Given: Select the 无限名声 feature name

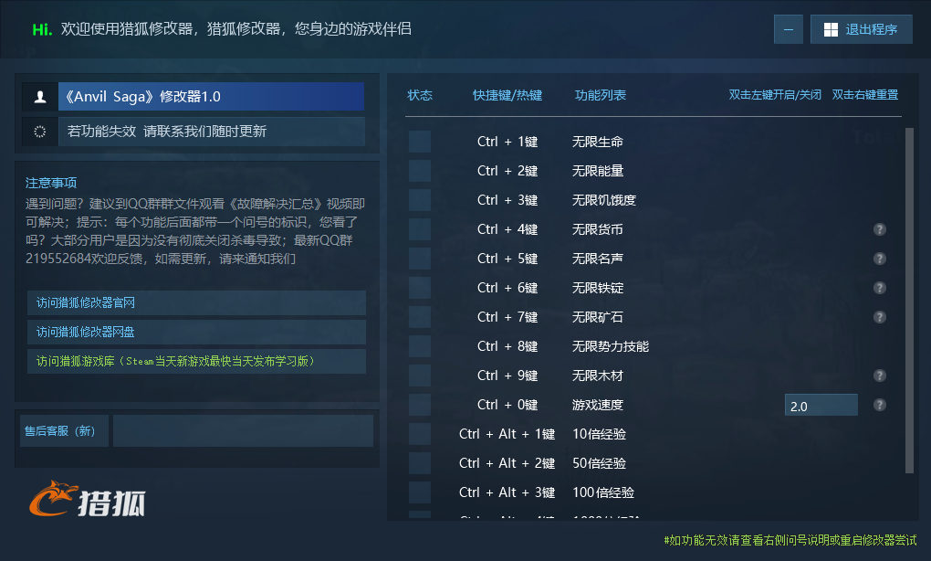Looking at the screenshot, I should [x=597, y=259].
